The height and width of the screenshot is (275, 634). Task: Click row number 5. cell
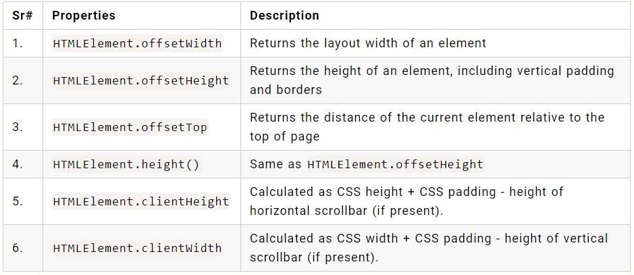pos(18,201)
